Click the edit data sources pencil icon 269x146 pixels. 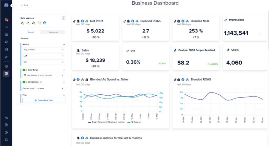pos(63,18)
